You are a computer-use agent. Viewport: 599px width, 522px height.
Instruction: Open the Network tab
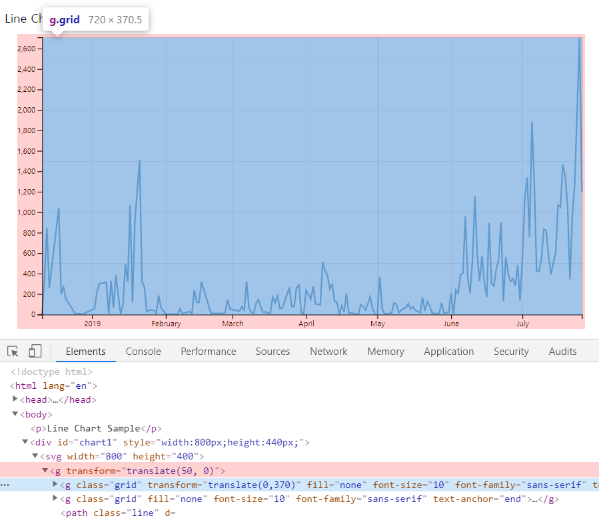pyautogui.click(x=328, y=352)
